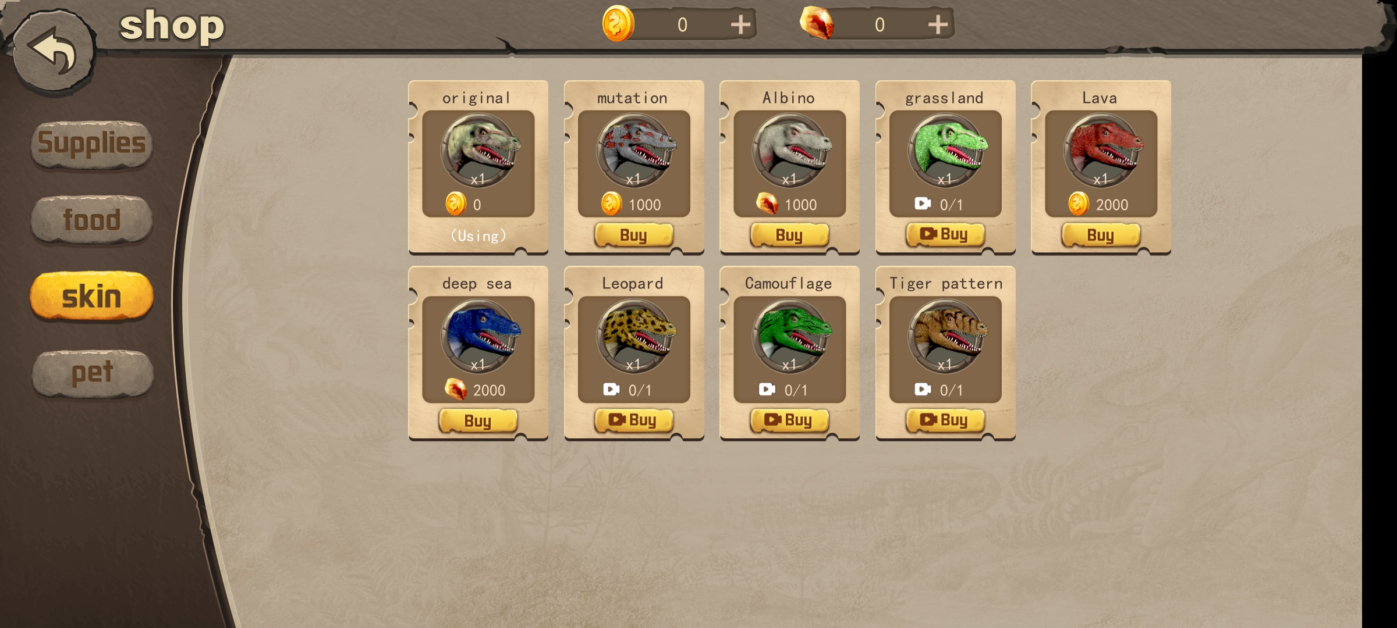This screenshot has width=1397, height=628.
Task: Select the Leopard spotted dinosaur portrait
Action: (x=635, y=336)
